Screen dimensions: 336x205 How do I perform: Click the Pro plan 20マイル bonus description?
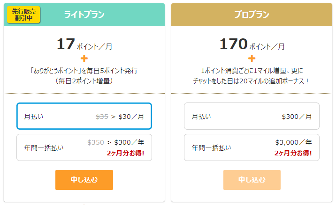[252, 81]
